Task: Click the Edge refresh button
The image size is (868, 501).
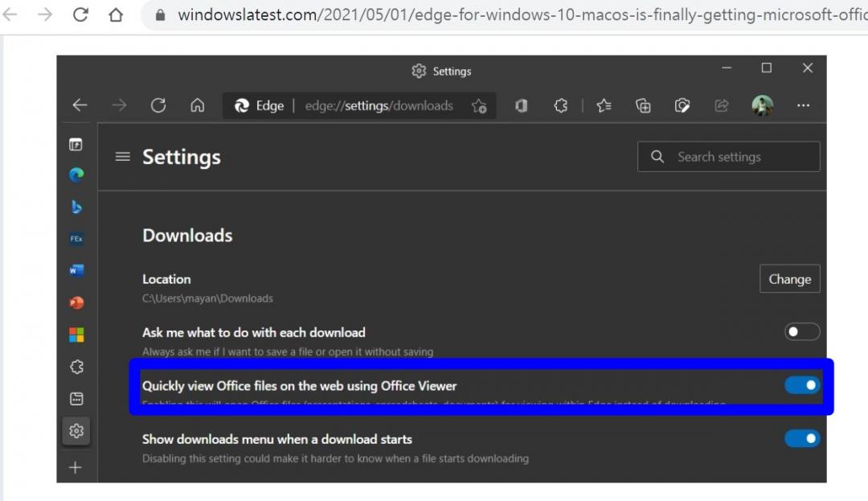Action: (158, 105)
